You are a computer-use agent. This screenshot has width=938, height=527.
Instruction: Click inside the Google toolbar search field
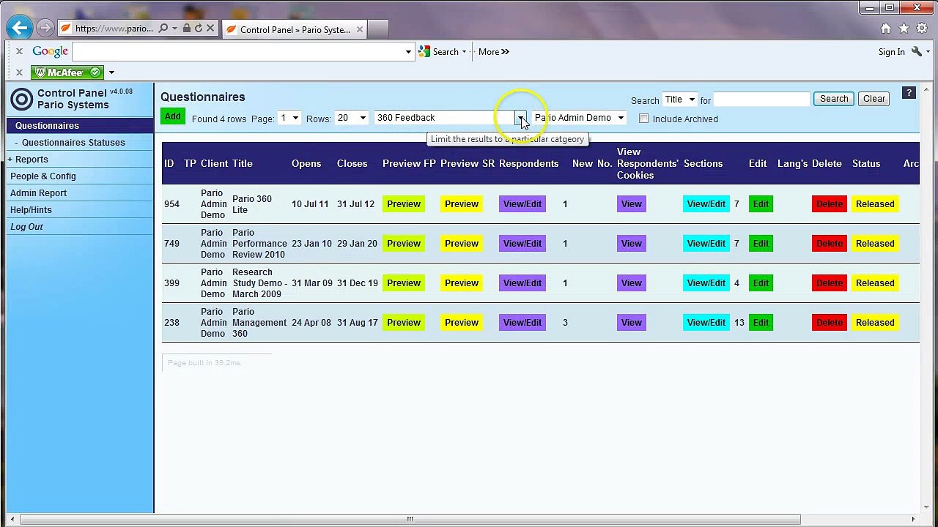click(x=238, y=51)
